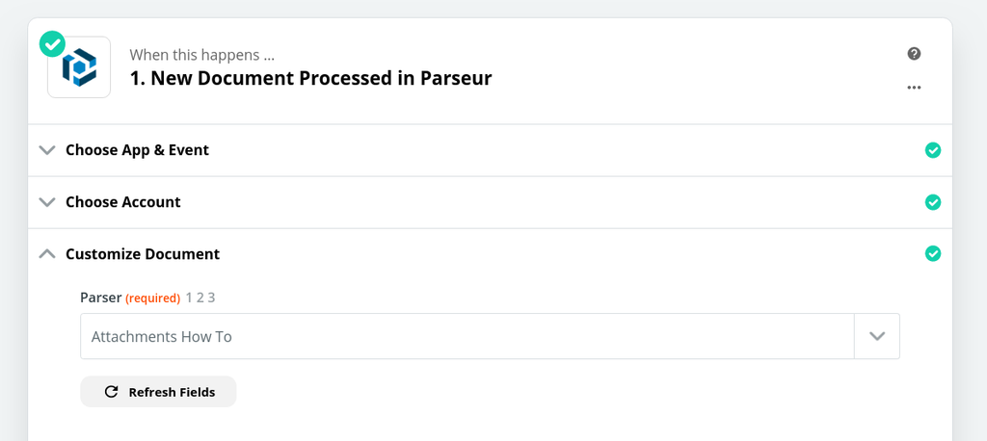Expand the Choose App & Event chevron
987x441 pixels.
tap(46, 150)
